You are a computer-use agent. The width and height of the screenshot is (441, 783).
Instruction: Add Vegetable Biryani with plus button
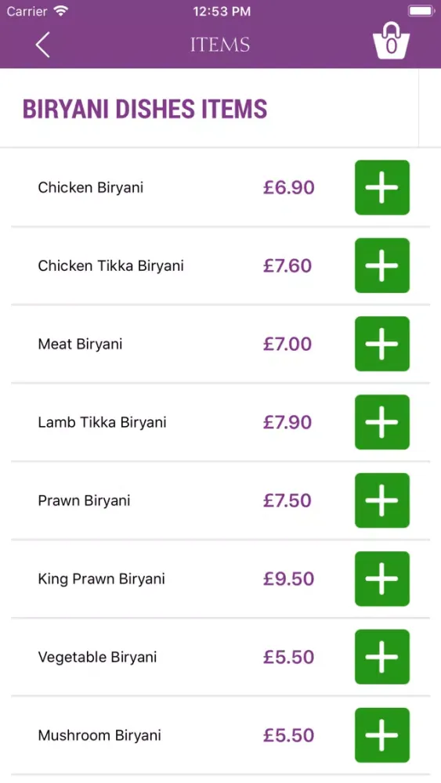pos(382,657)
